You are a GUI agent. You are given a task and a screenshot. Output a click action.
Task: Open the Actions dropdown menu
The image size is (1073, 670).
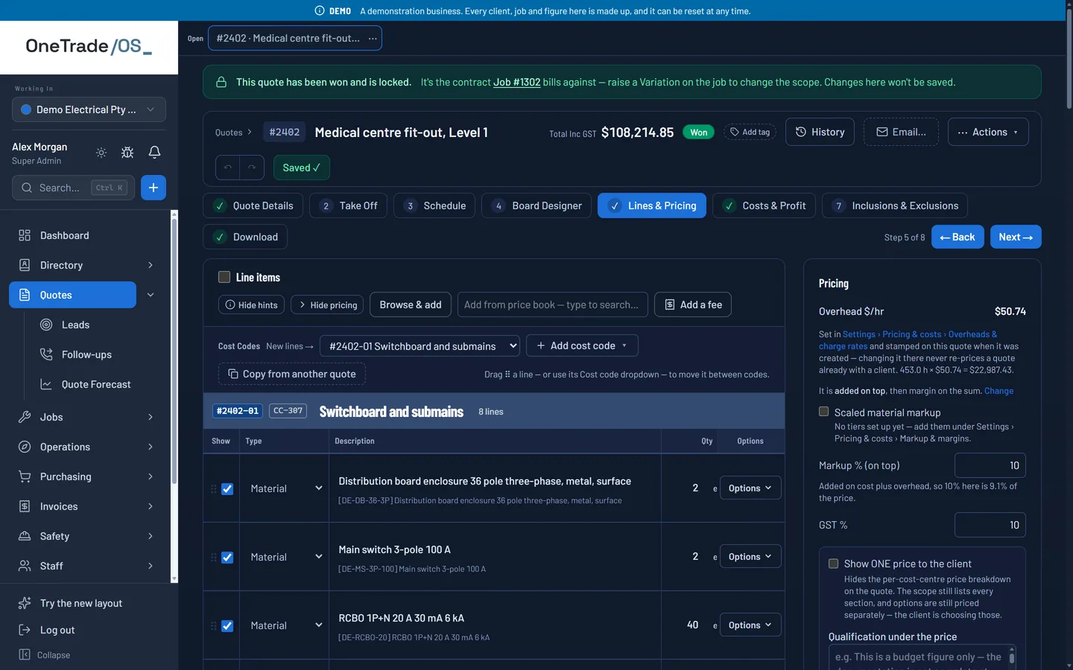point(988,132)
